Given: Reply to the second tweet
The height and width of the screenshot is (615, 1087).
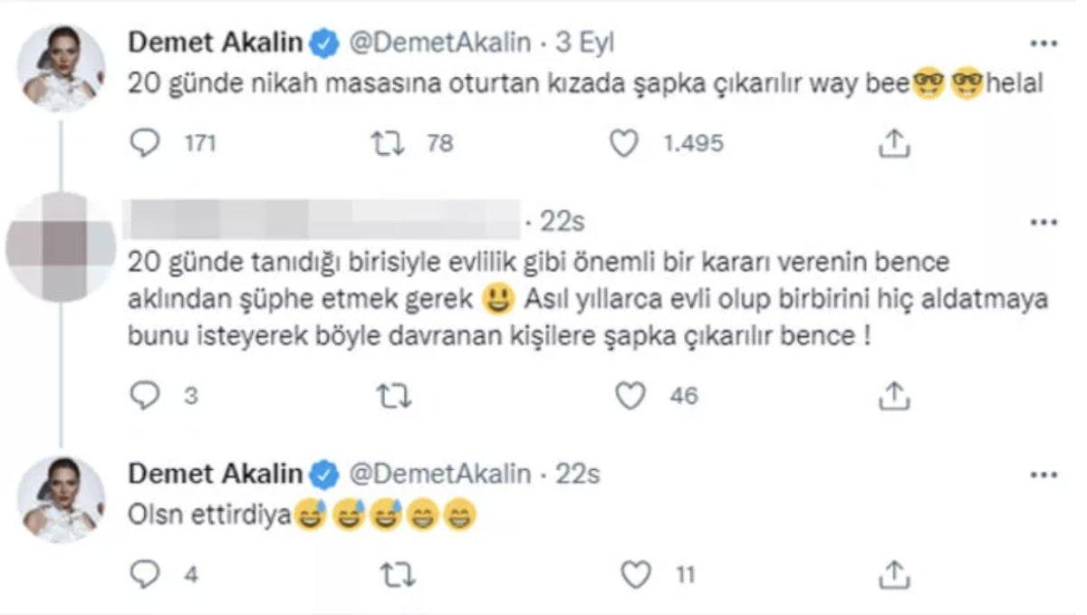Looking at the screenshot, I should tap(145, 395).
